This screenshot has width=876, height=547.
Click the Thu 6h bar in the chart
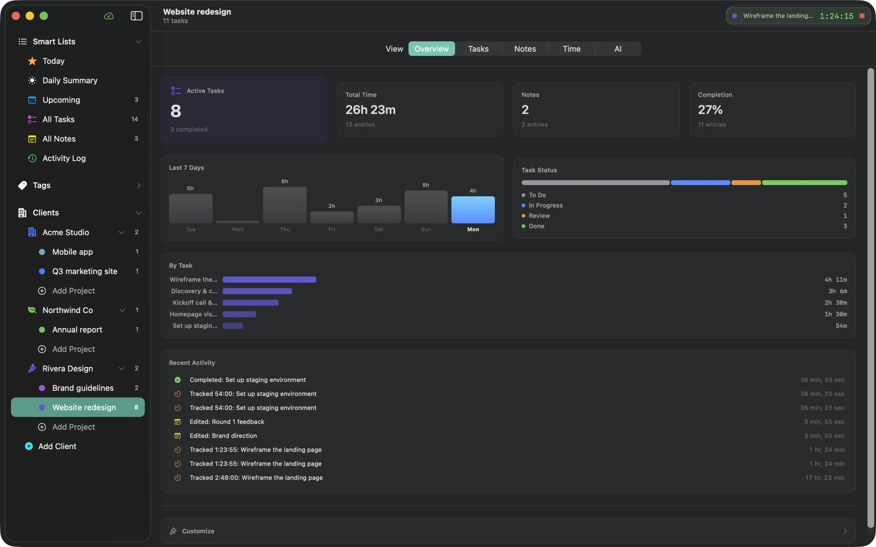click(285, 205)
